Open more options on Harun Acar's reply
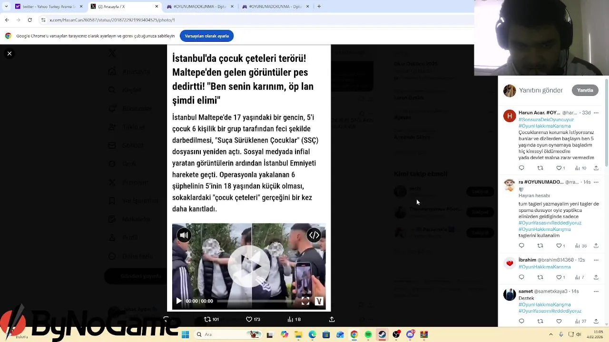The image size is (609, 342). point(596,113)
